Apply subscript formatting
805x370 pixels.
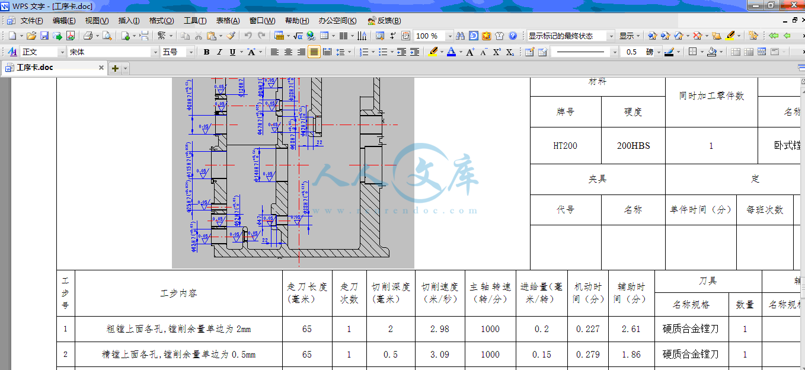[510, 52]
